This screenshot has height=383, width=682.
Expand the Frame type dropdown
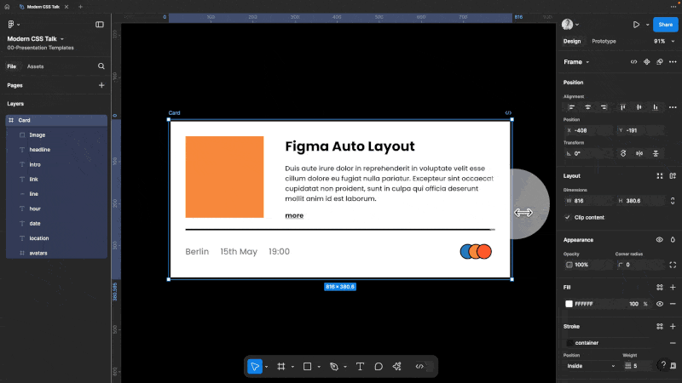(587, 62)
